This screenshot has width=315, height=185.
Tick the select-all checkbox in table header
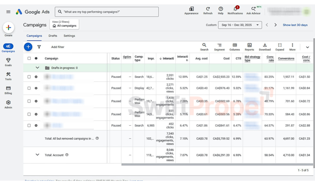[29, 59]
